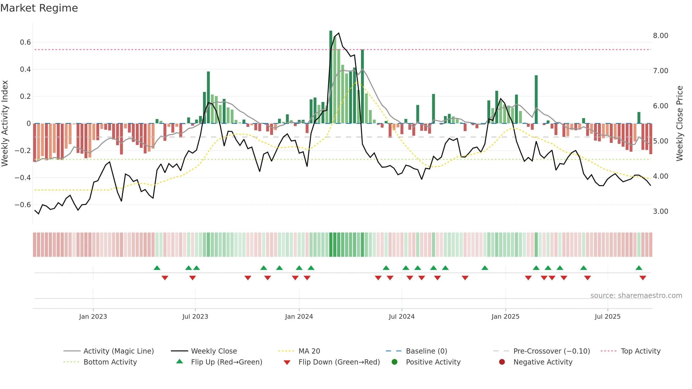692x389 pixels.
Task: Click the Weekly Close Price axis title
Action: click(680, 123)
